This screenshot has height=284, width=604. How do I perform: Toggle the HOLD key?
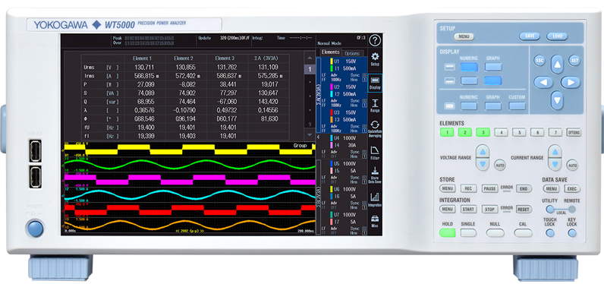point(447,233)
